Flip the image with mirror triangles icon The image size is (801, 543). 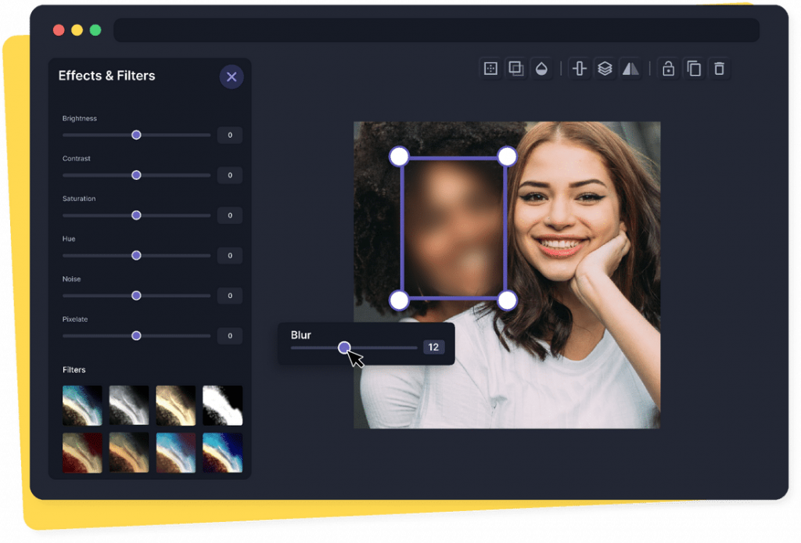click(x=630, y=68)
